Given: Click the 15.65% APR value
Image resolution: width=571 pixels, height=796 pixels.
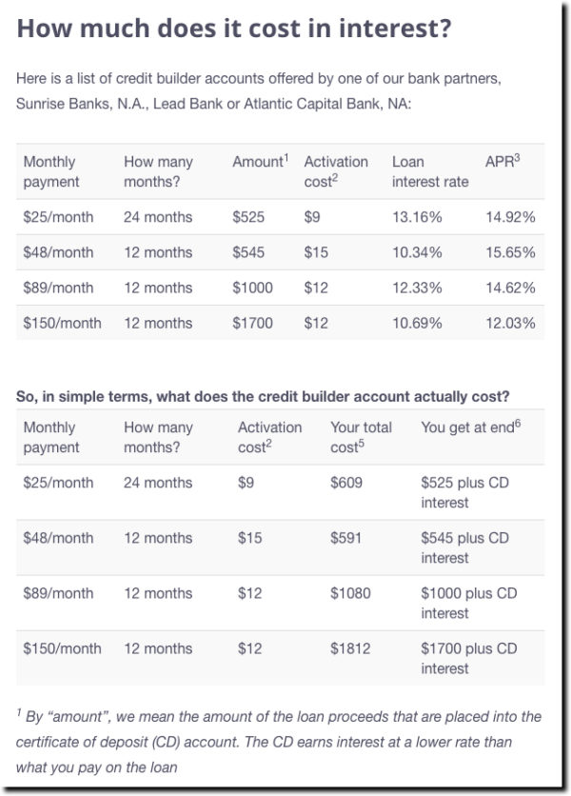Looking at the screenshot, I should (510, 252).
